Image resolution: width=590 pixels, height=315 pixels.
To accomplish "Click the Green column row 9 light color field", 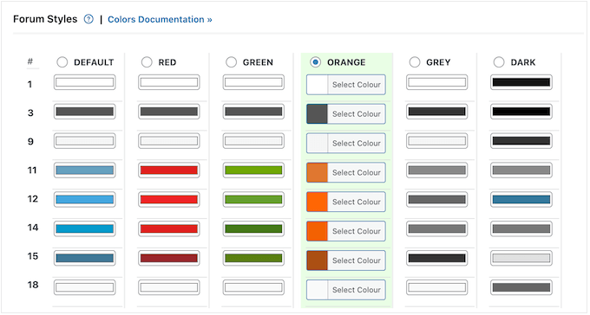I will tap(253, 141).
